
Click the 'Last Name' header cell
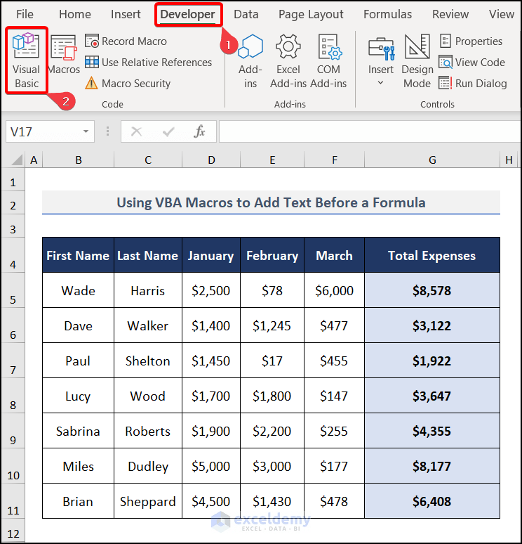click(148, 255)
